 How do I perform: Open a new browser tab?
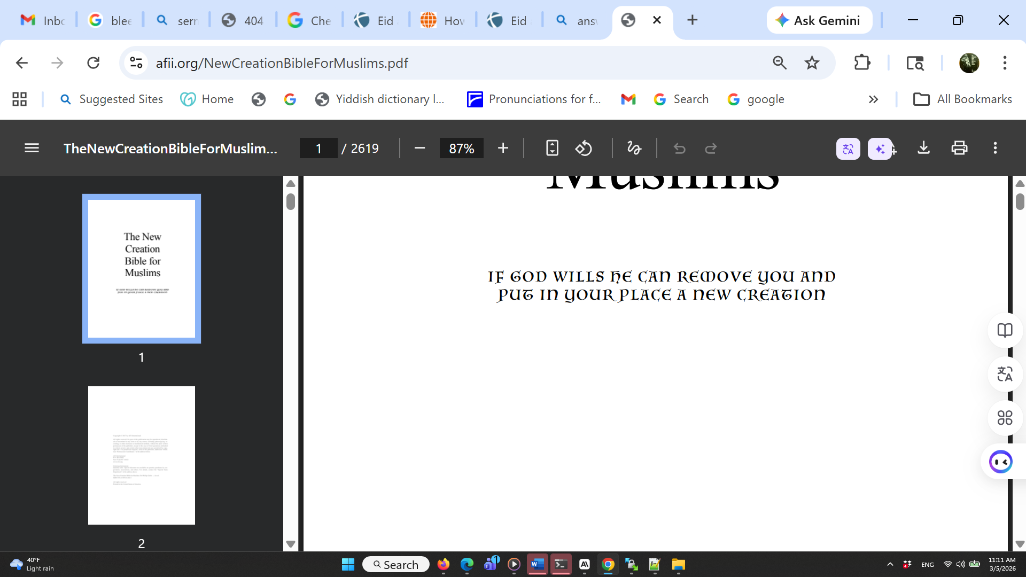tap(692, 20)
